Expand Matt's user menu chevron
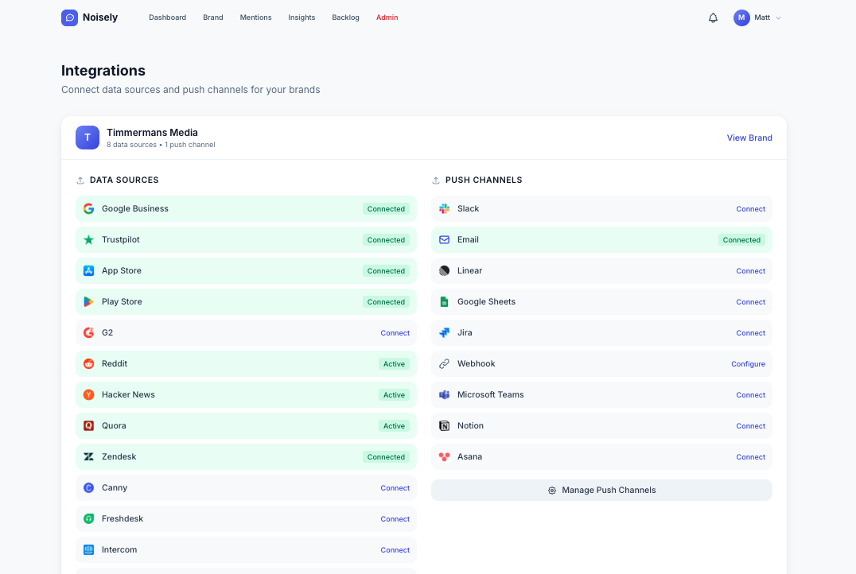856x574 pixels. (779, 18)
